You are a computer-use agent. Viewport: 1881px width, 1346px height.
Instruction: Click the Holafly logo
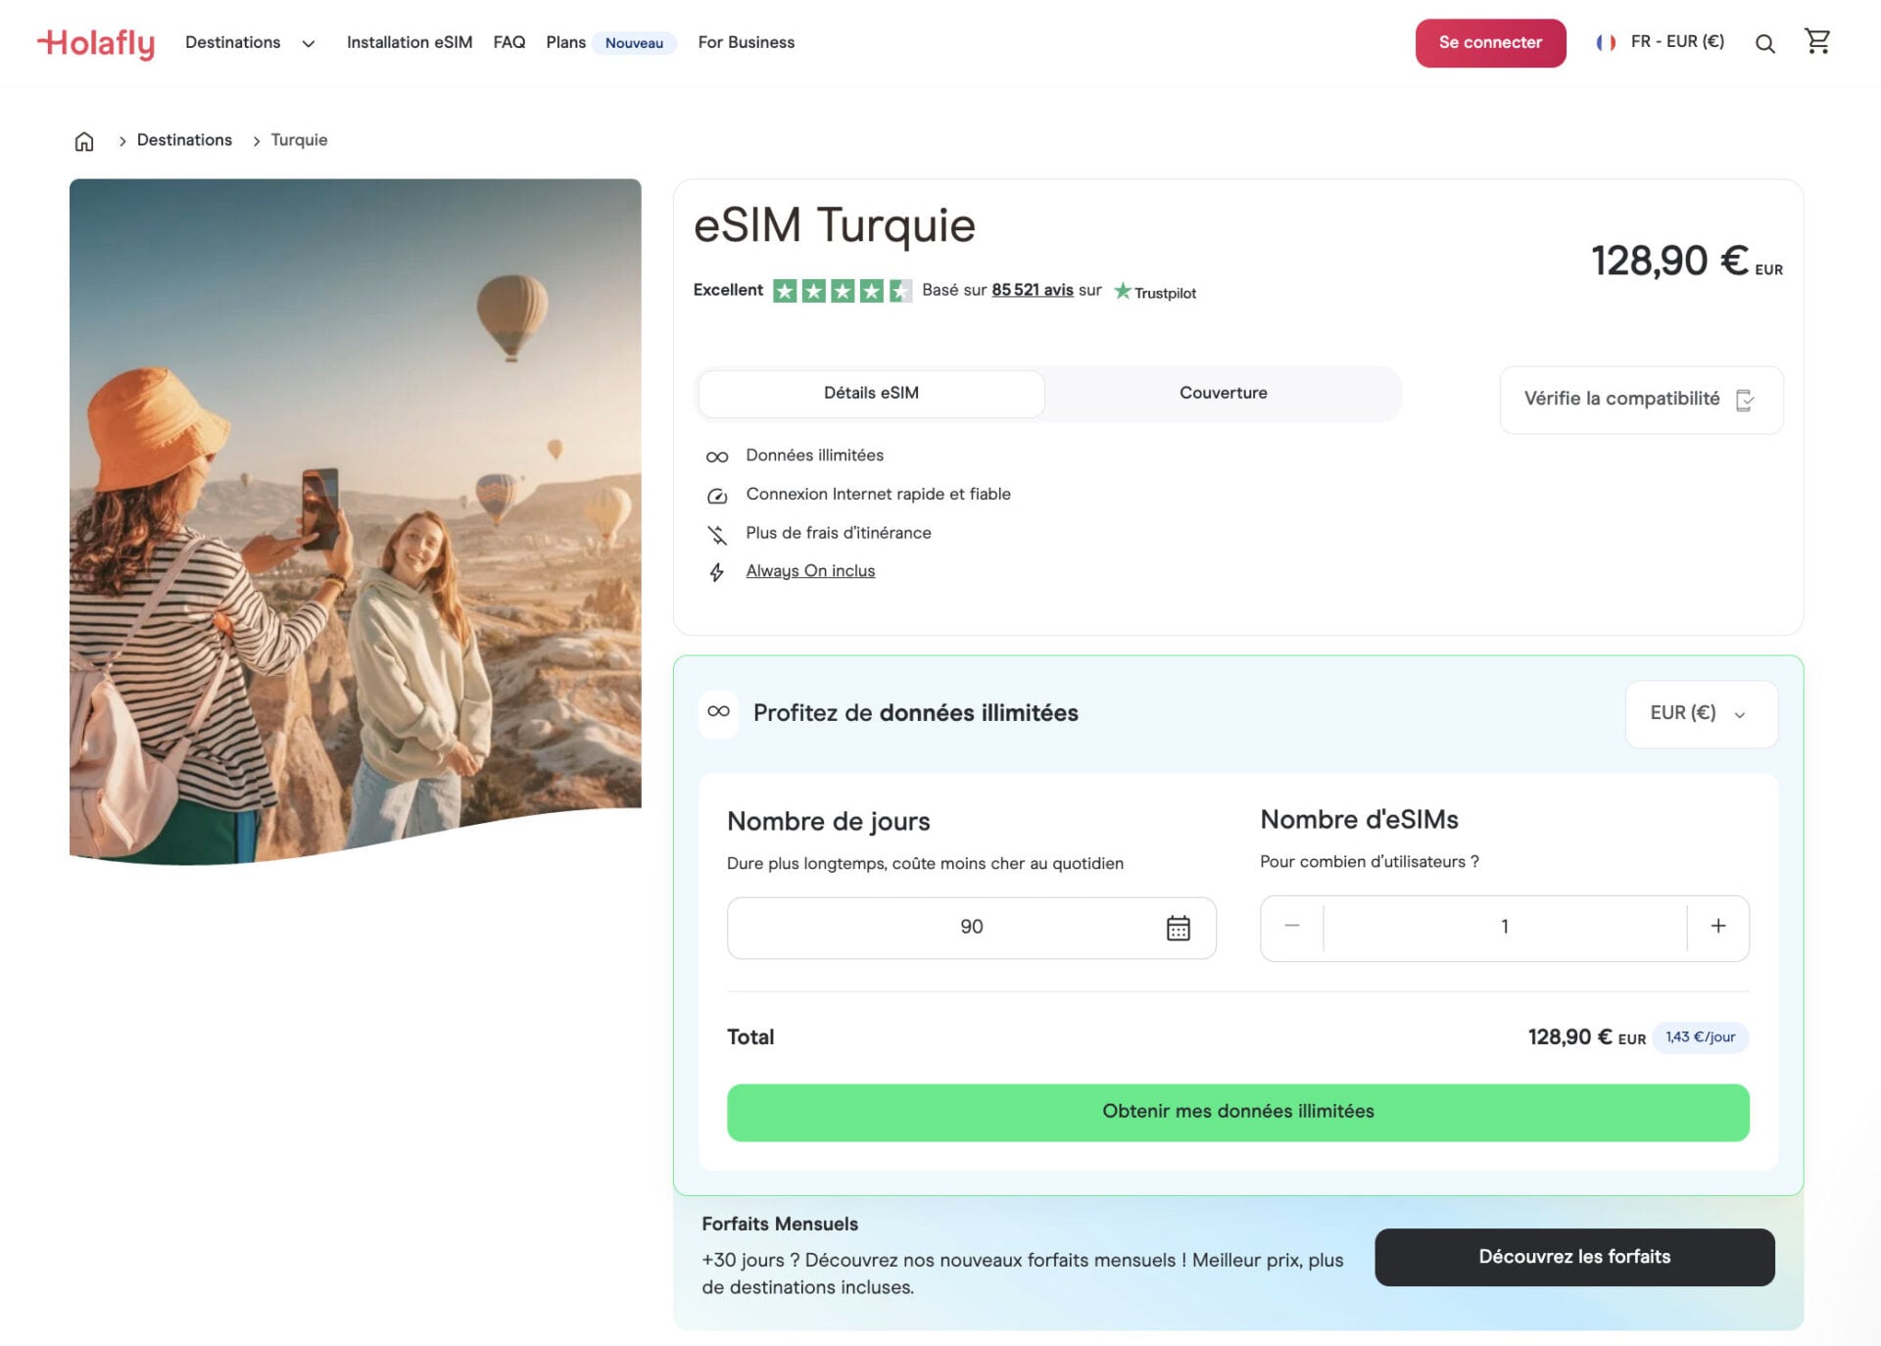click(x=96, y=43)
